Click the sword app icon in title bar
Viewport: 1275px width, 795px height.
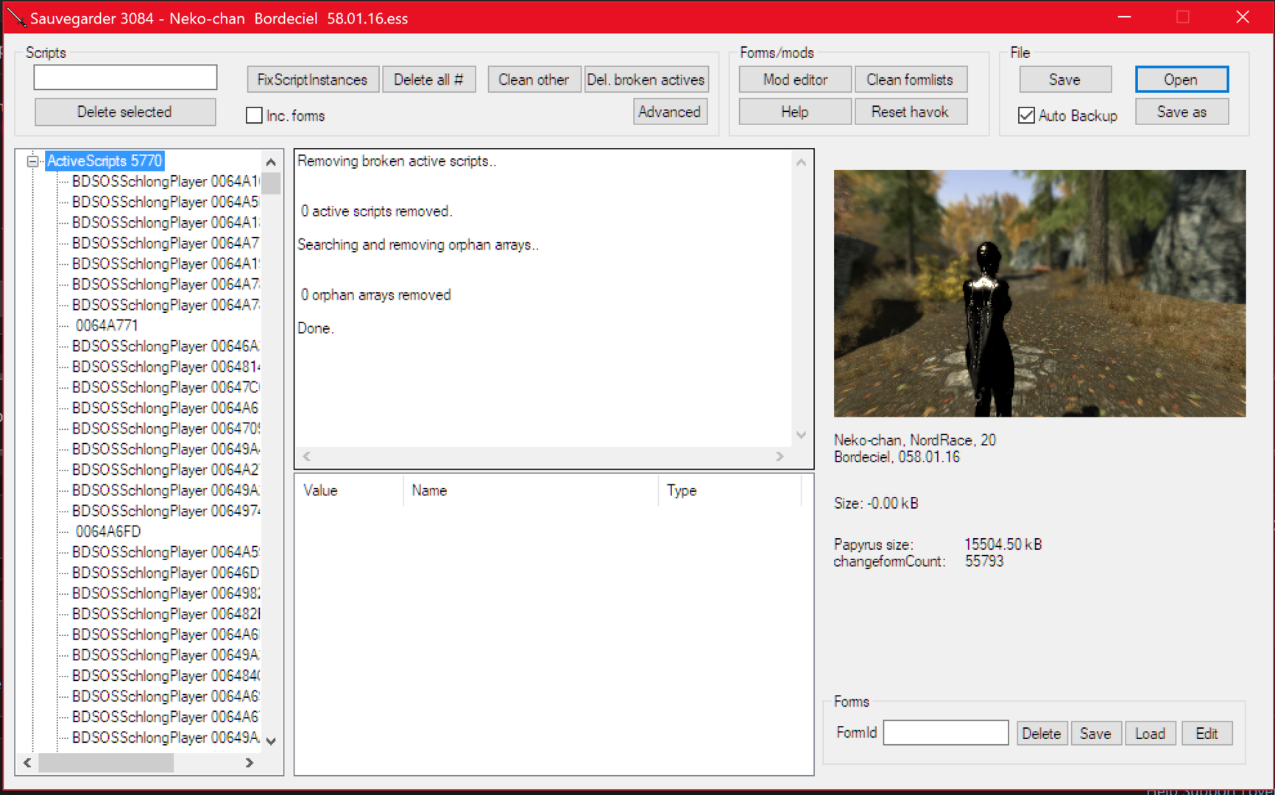pos(16,18)
